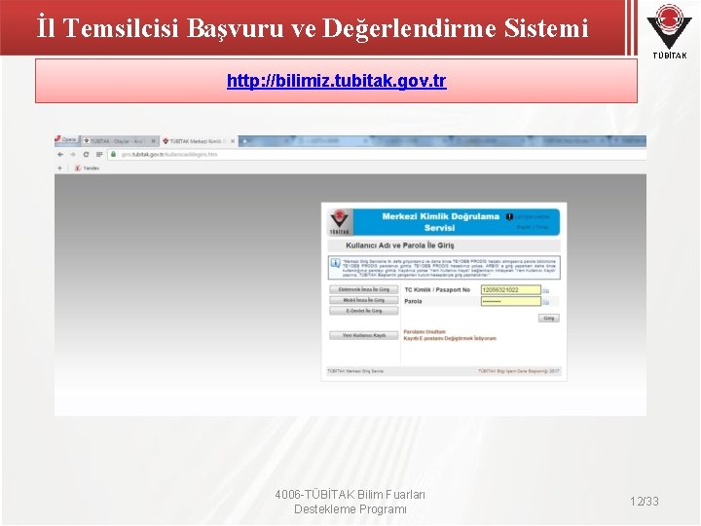
Task: Open a new browser tab
Action: coord(244,141)
